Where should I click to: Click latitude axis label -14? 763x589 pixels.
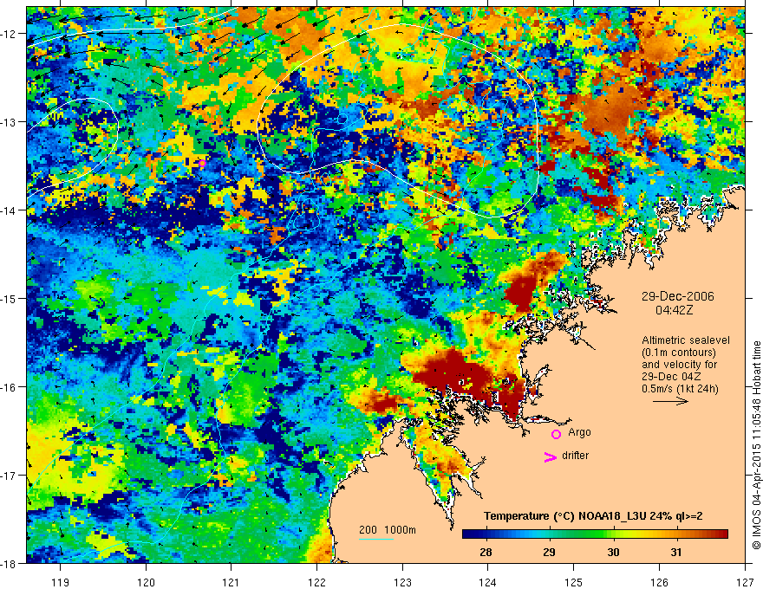10,210
